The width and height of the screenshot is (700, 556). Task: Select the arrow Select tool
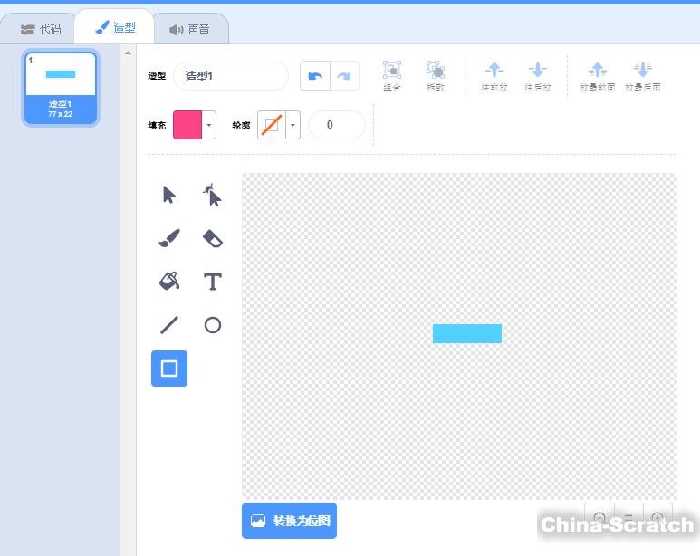(x=169, y=195)
